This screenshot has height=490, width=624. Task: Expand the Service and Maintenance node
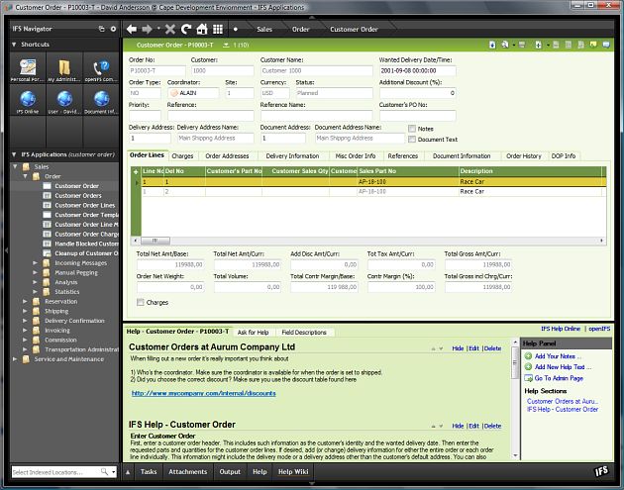(x=15, y=359)
